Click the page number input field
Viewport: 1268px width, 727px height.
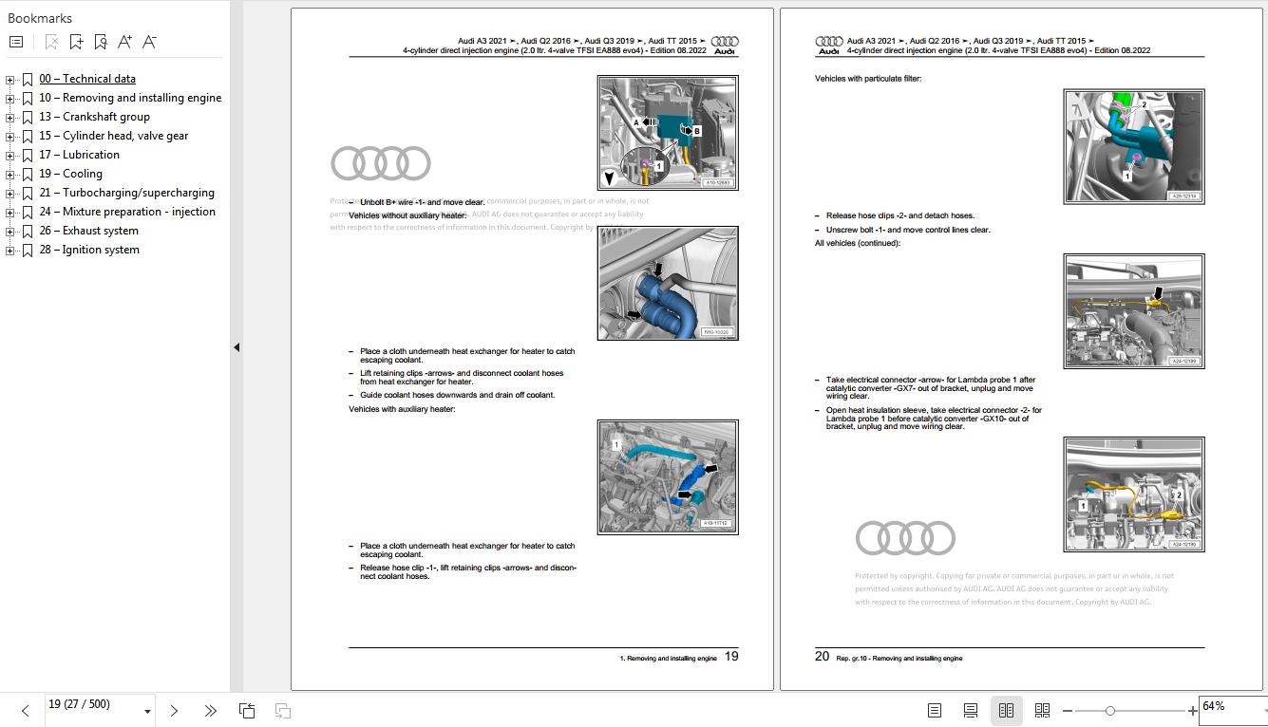click(x=91, y=710)
